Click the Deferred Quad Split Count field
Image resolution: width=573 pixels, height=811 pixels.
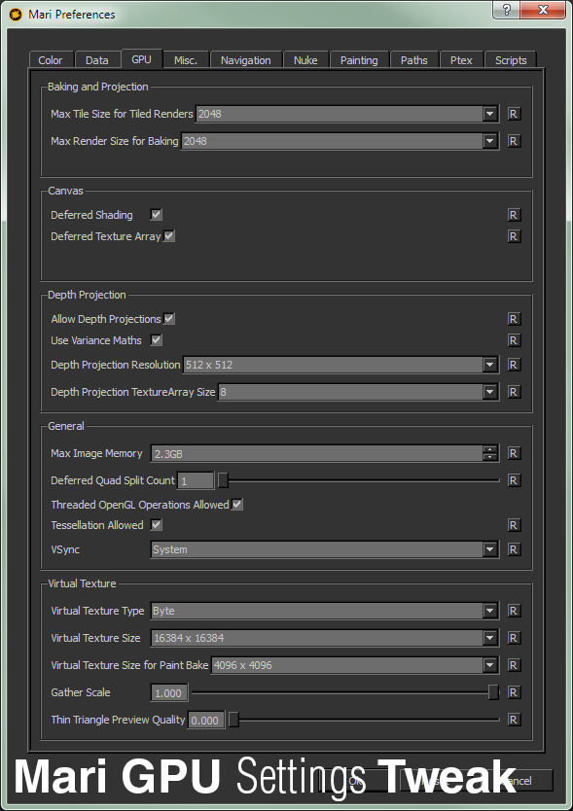(196, 480)
